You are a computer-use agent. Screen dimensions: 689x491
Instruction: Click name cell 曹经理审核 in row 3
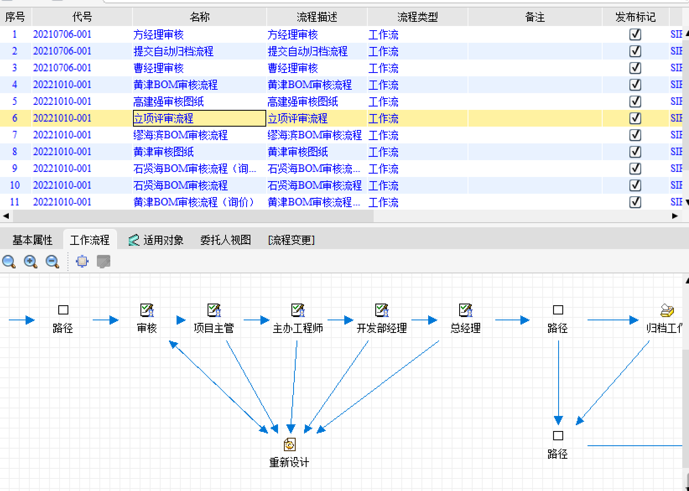(200, 68)
